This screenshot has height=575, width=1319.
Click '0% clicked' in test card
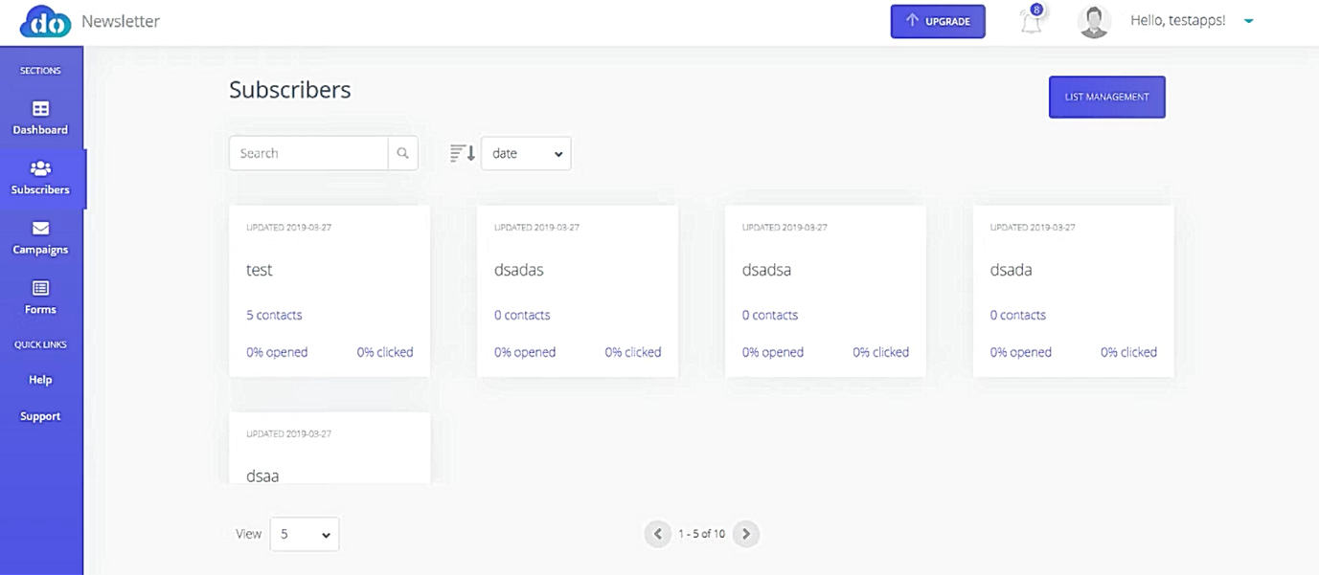point(385,352)
